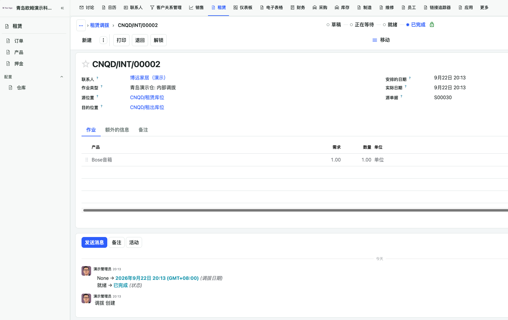Click the 退回 button
508x320 pixels.
point(140,40)
